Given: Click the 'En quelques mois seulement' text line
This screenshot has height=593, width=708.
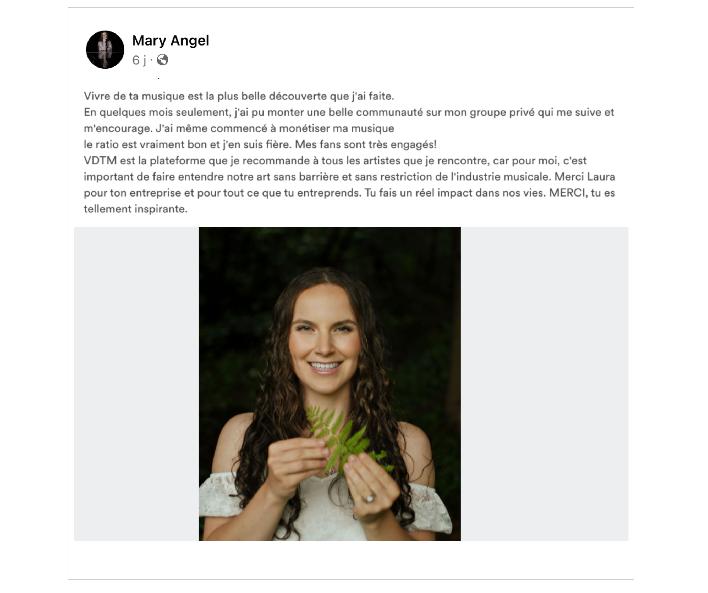Looking at the screenshot, I should 349,112.
